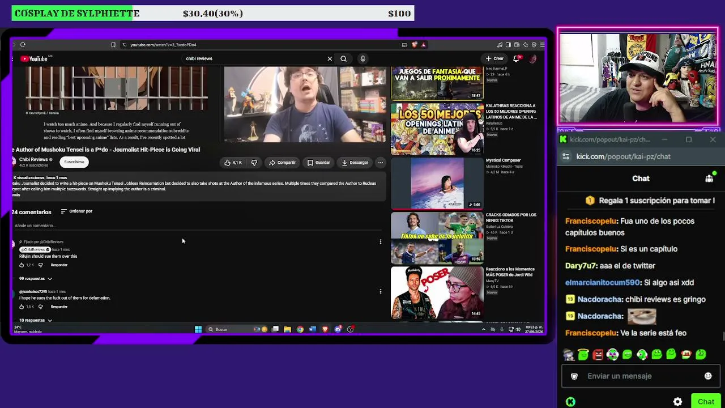Click Descargar to download the video

point(355,163)
